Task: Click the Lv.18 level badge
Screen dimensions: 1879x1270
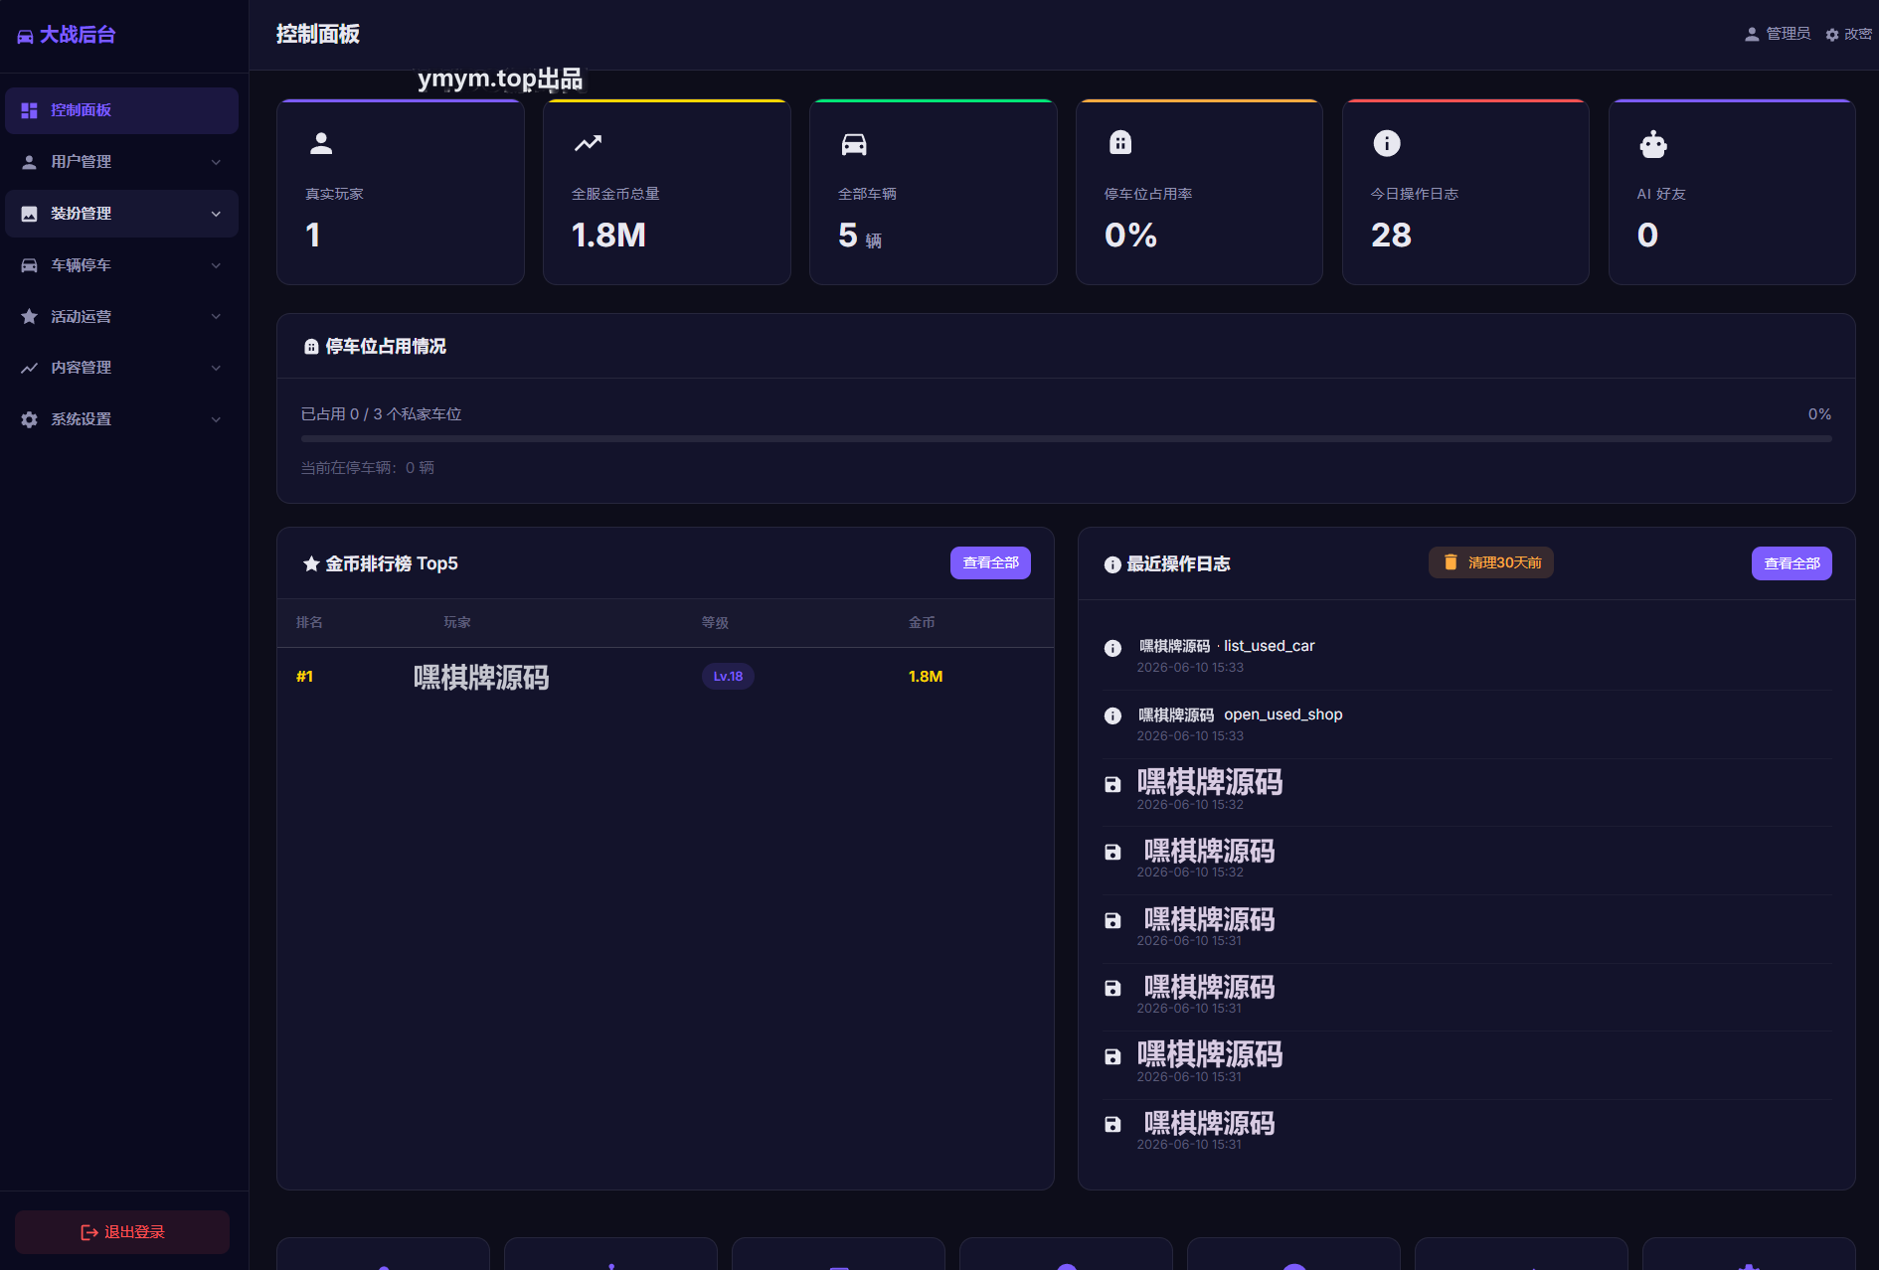Action: tap(728, 677)
